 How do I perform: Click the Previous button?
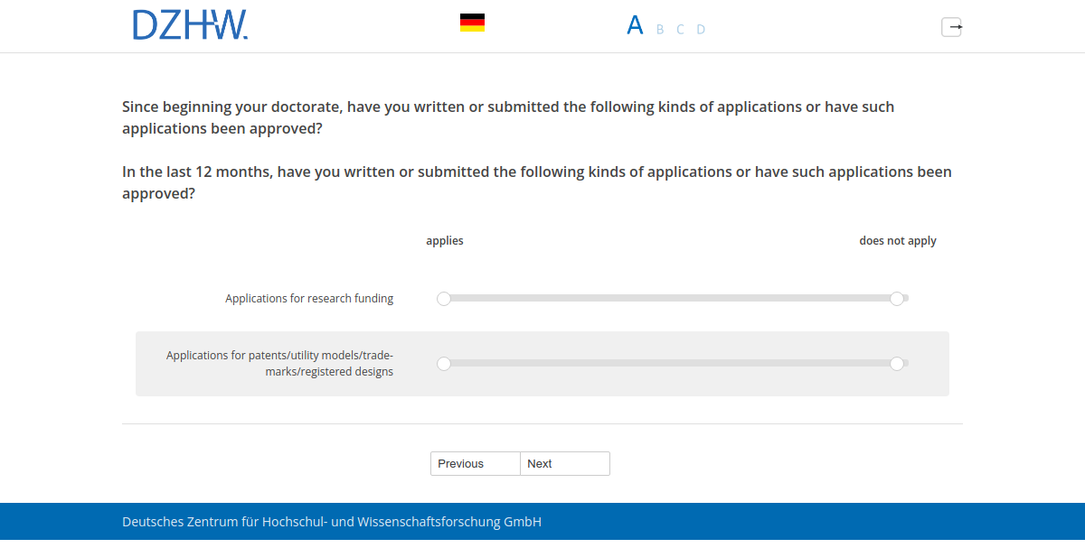point(475,463)
